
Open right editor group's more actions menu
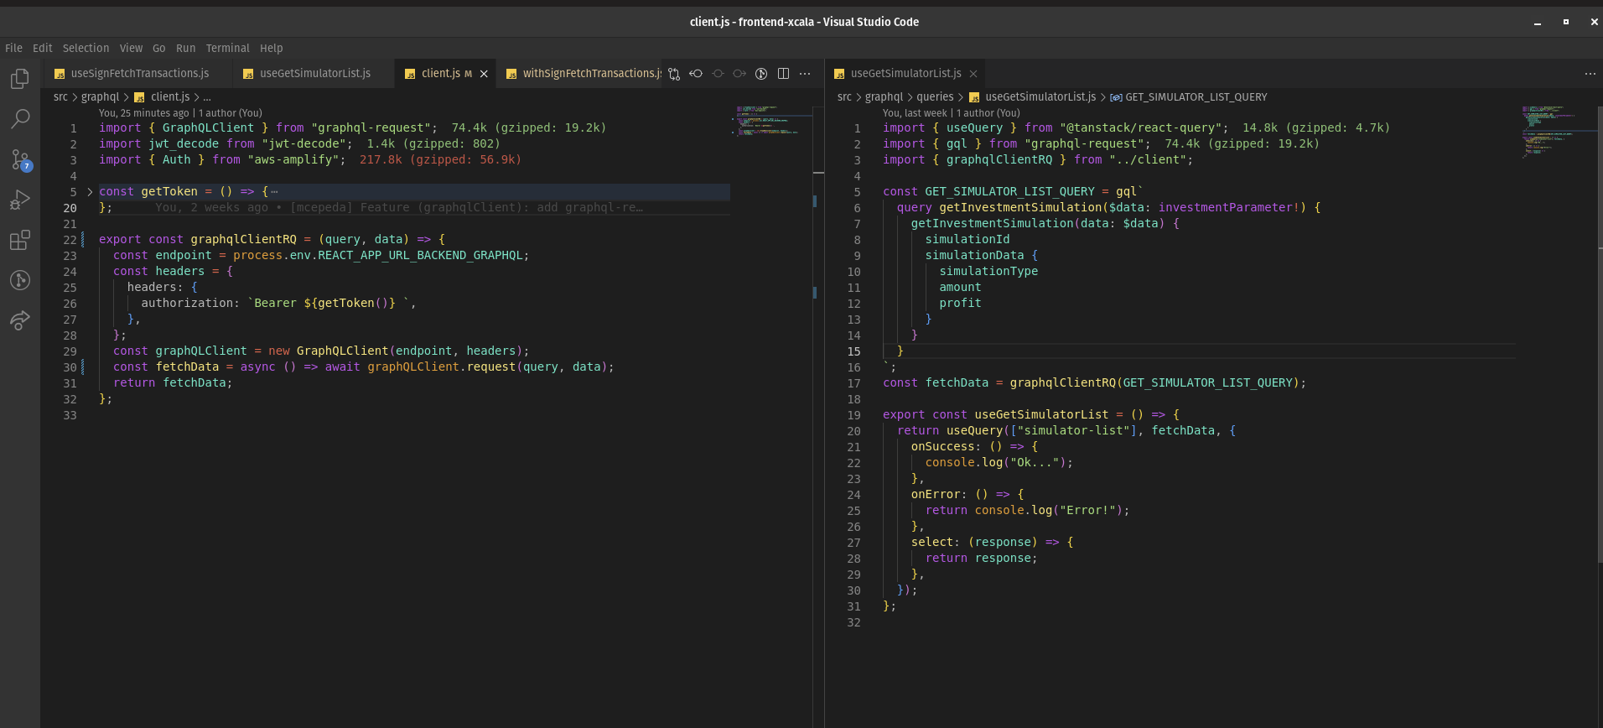tap(1590, 74)
